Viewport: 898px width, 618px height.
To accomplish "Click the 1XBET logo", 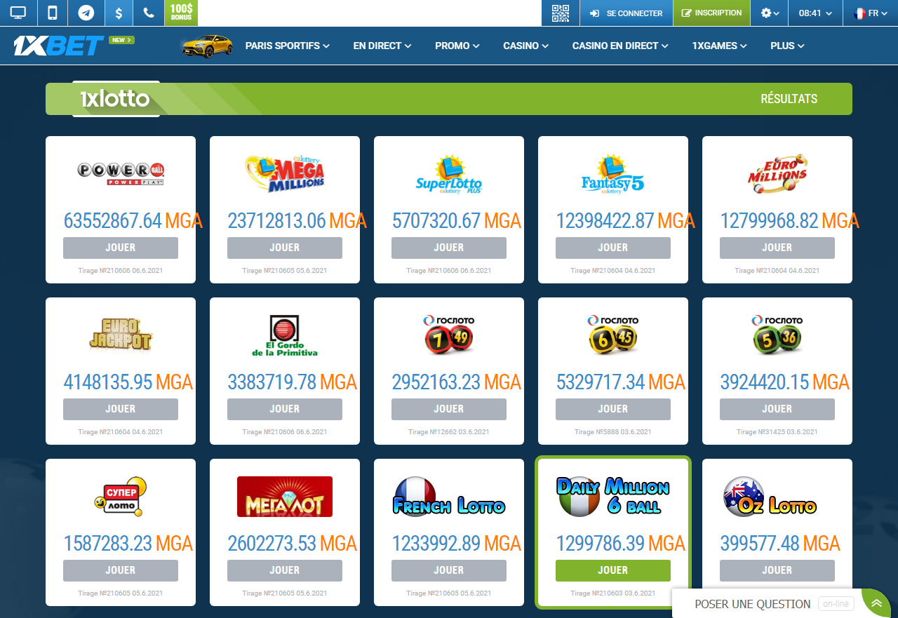I will [58, 46].
